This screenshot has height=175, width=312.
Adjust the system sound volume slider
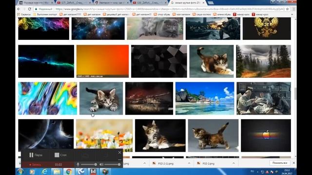(x=113, y=164)
